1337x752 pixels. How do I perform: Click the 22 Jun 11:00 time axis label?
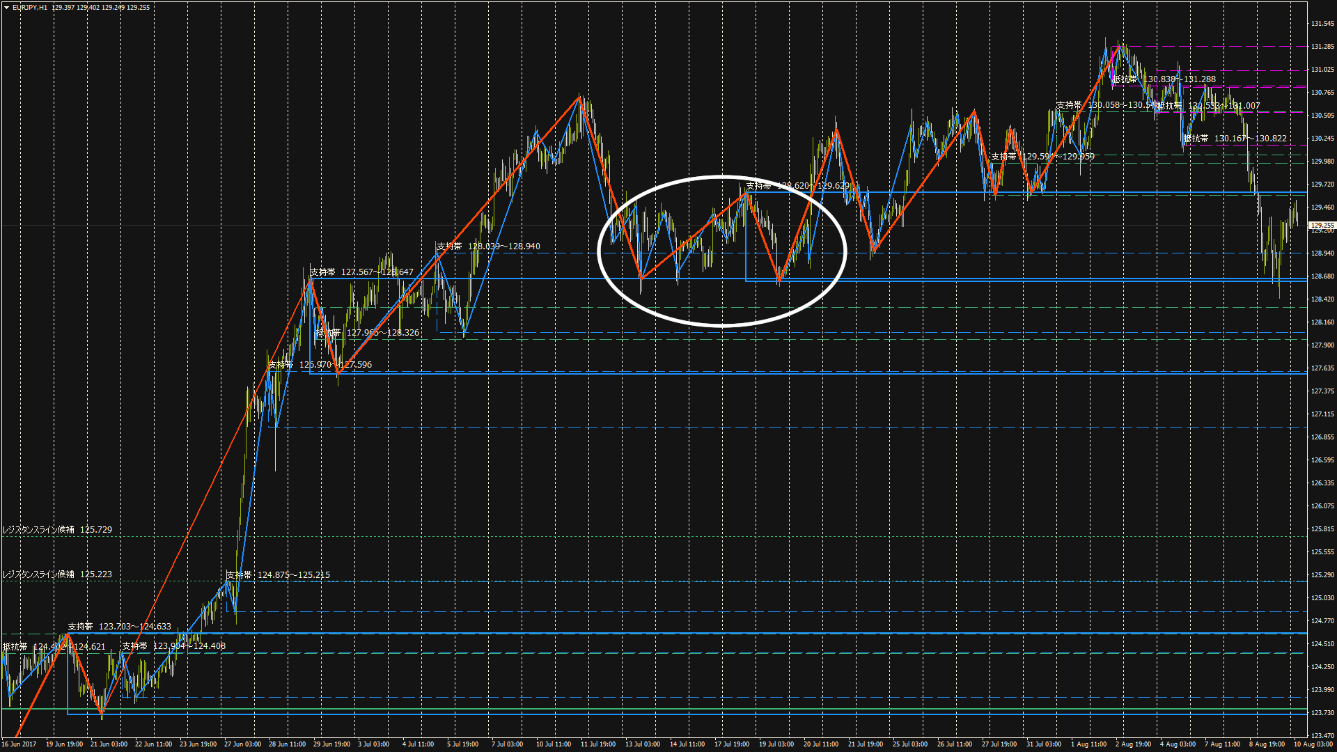click(x=153, y=744)
